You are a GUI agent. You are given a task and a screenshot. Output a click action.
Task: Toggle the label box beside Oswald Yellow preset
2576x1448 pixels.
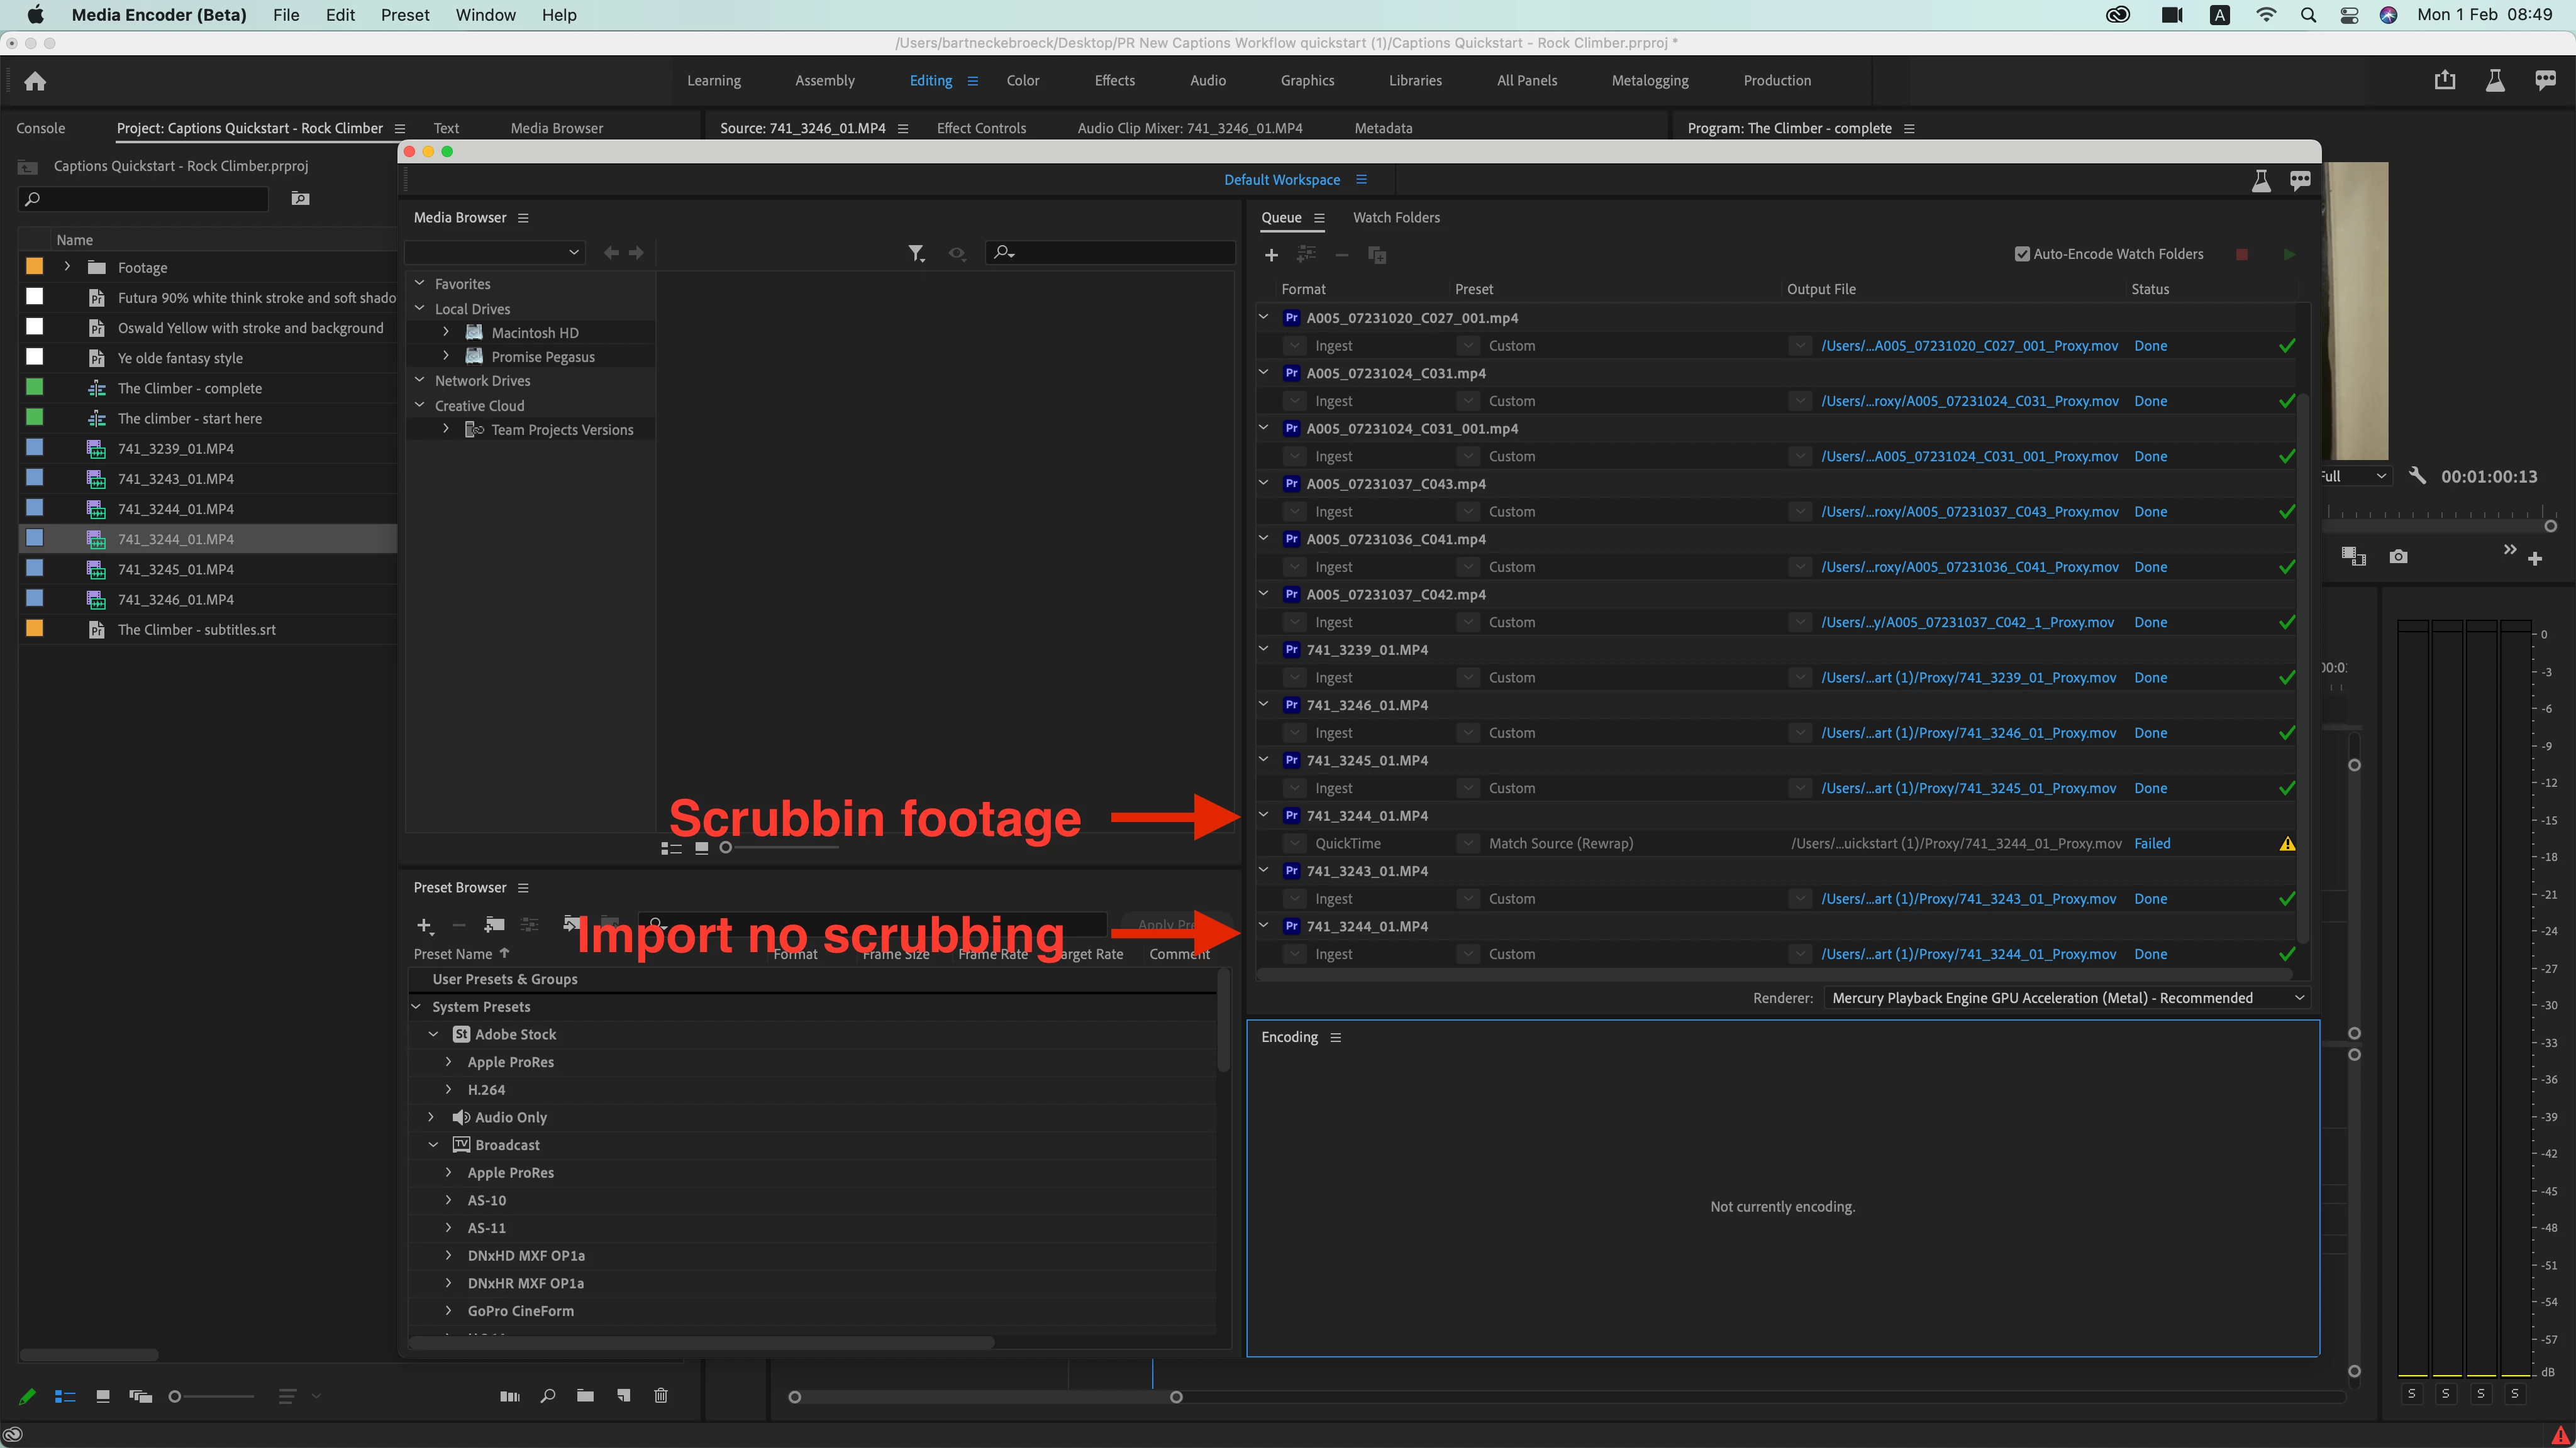[x=35, y=327]
